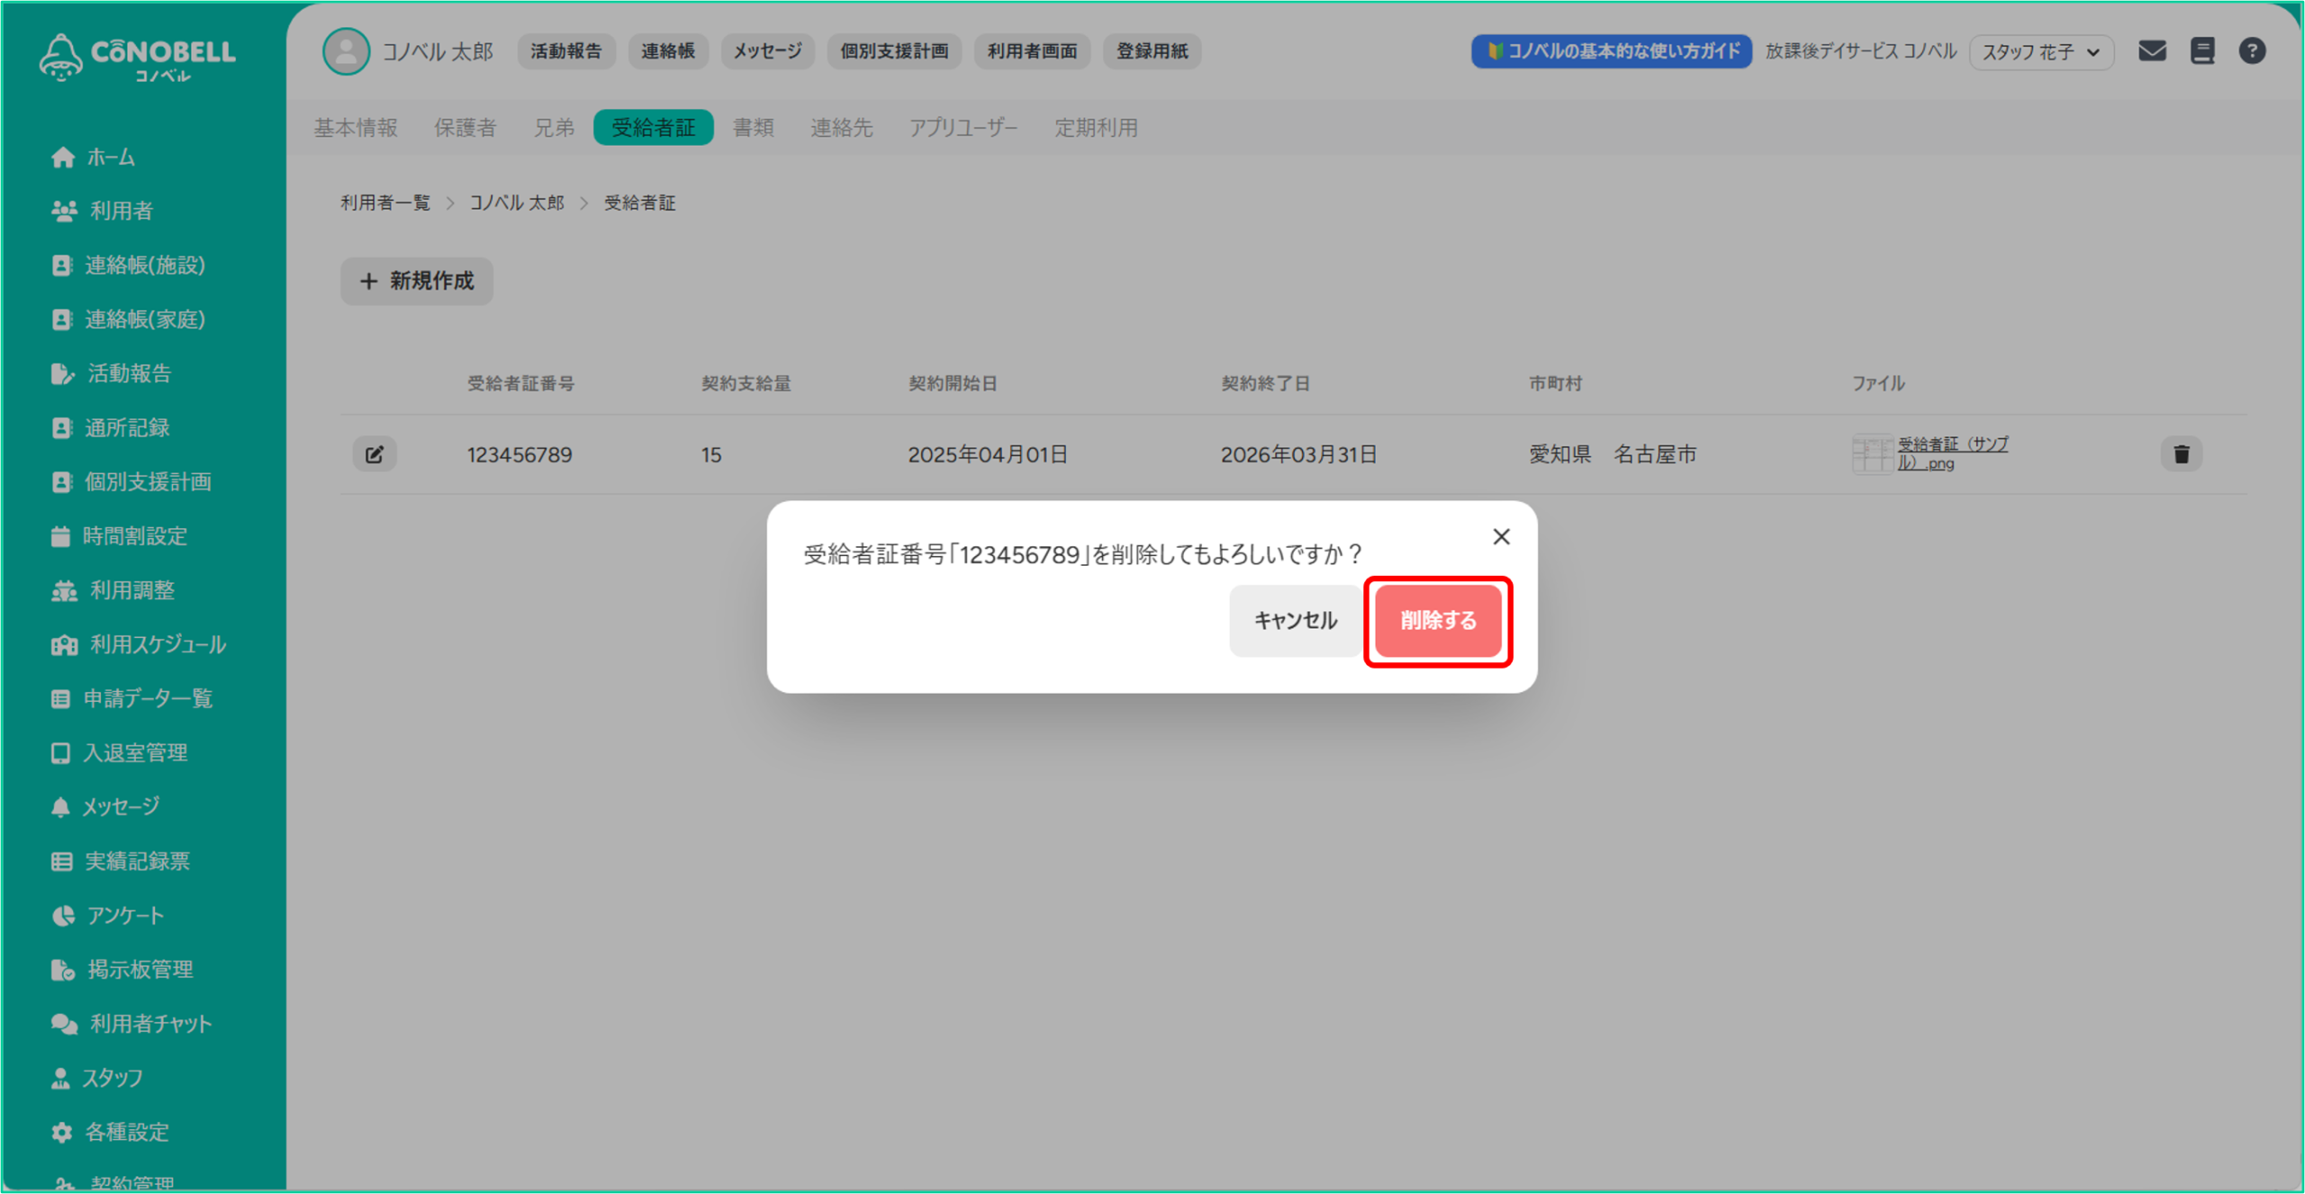Open the mail envelope icon in header
Screen dimensions: 2305x1194
pyautogui.click(x=2152, y=51)
